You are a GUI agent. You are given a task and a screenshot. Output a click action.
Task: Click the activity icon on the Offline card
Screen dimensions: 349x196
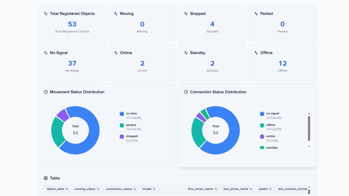[256, 53]
